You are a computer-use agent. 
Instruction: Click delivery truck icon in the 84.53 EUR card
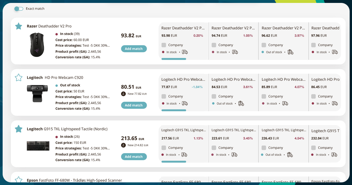(x=241, y=104)
